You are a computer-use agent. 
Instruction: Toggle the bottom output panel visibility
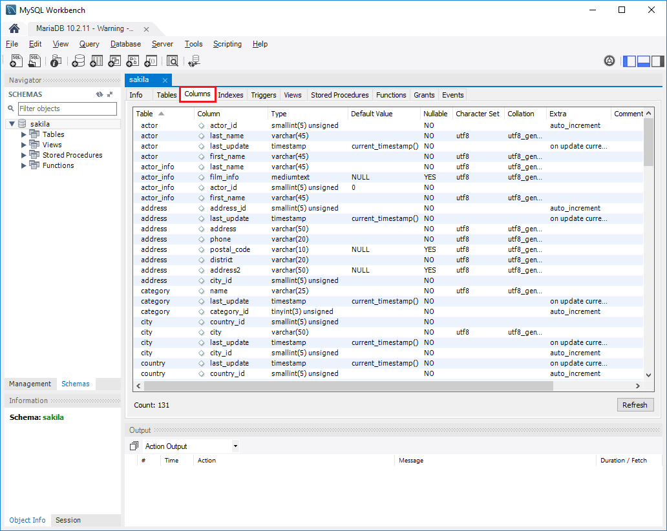click(643, 61)
